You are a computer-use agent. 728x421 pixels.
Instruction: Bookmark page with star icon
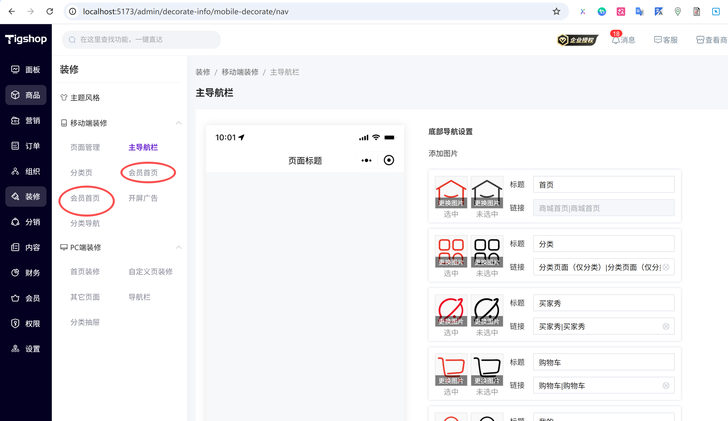point(556,11)
